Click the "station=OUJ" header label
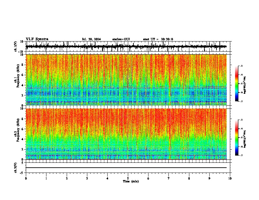This screenshot has width=259, height=200. pyautogui.click(x=121, y=39)
